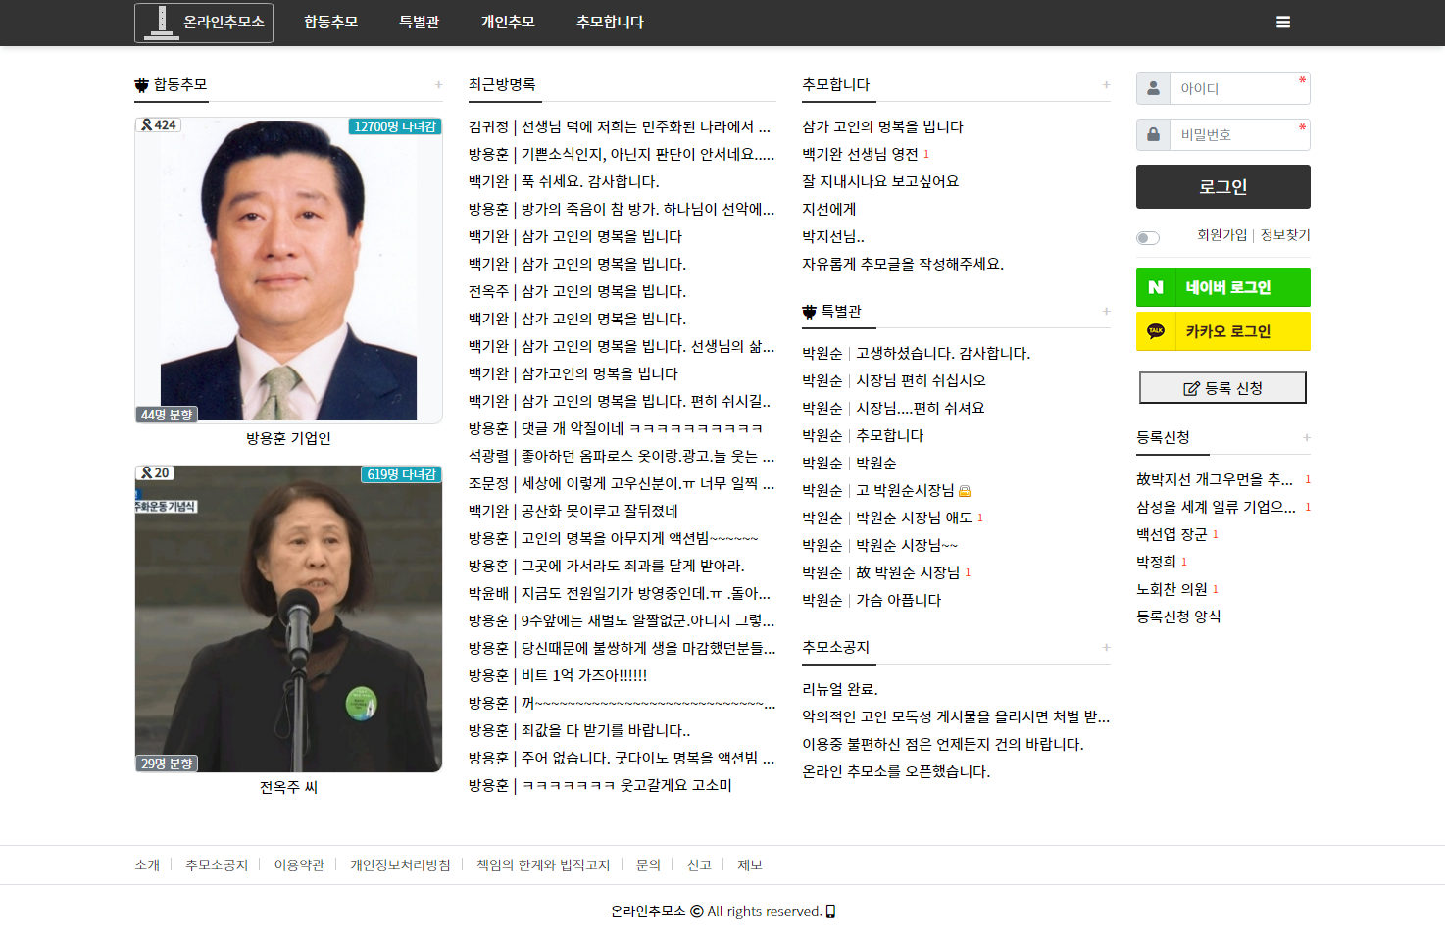Open the notice 리뉴얼 완료.
The width and height of the screenshot is (1445, 937).
[x=840, y=690]
